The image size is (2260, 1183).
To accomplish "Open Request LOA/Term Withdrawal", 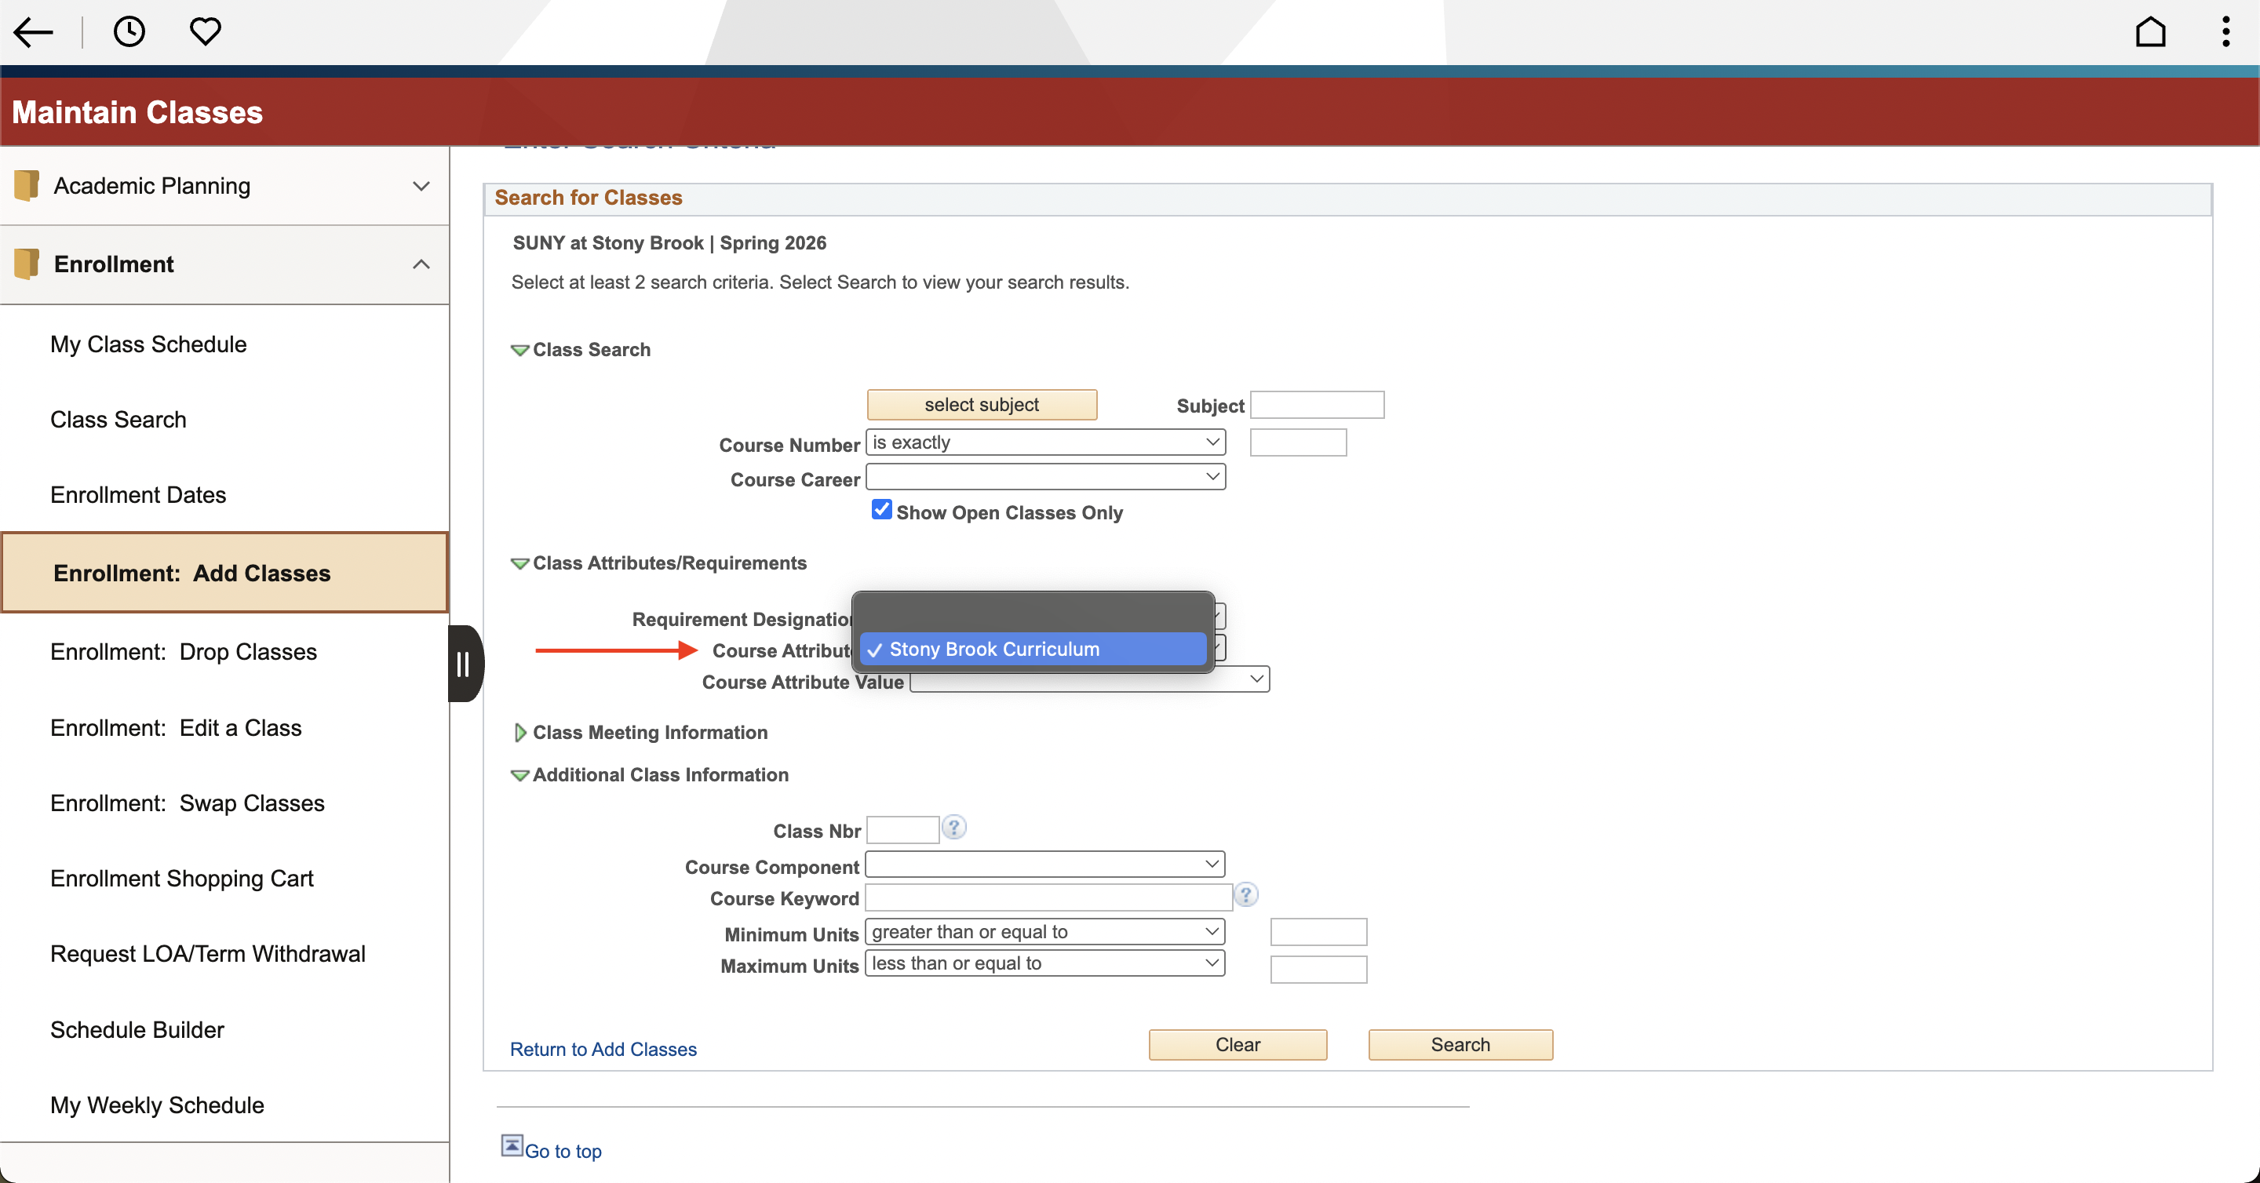I will (208, 954).
